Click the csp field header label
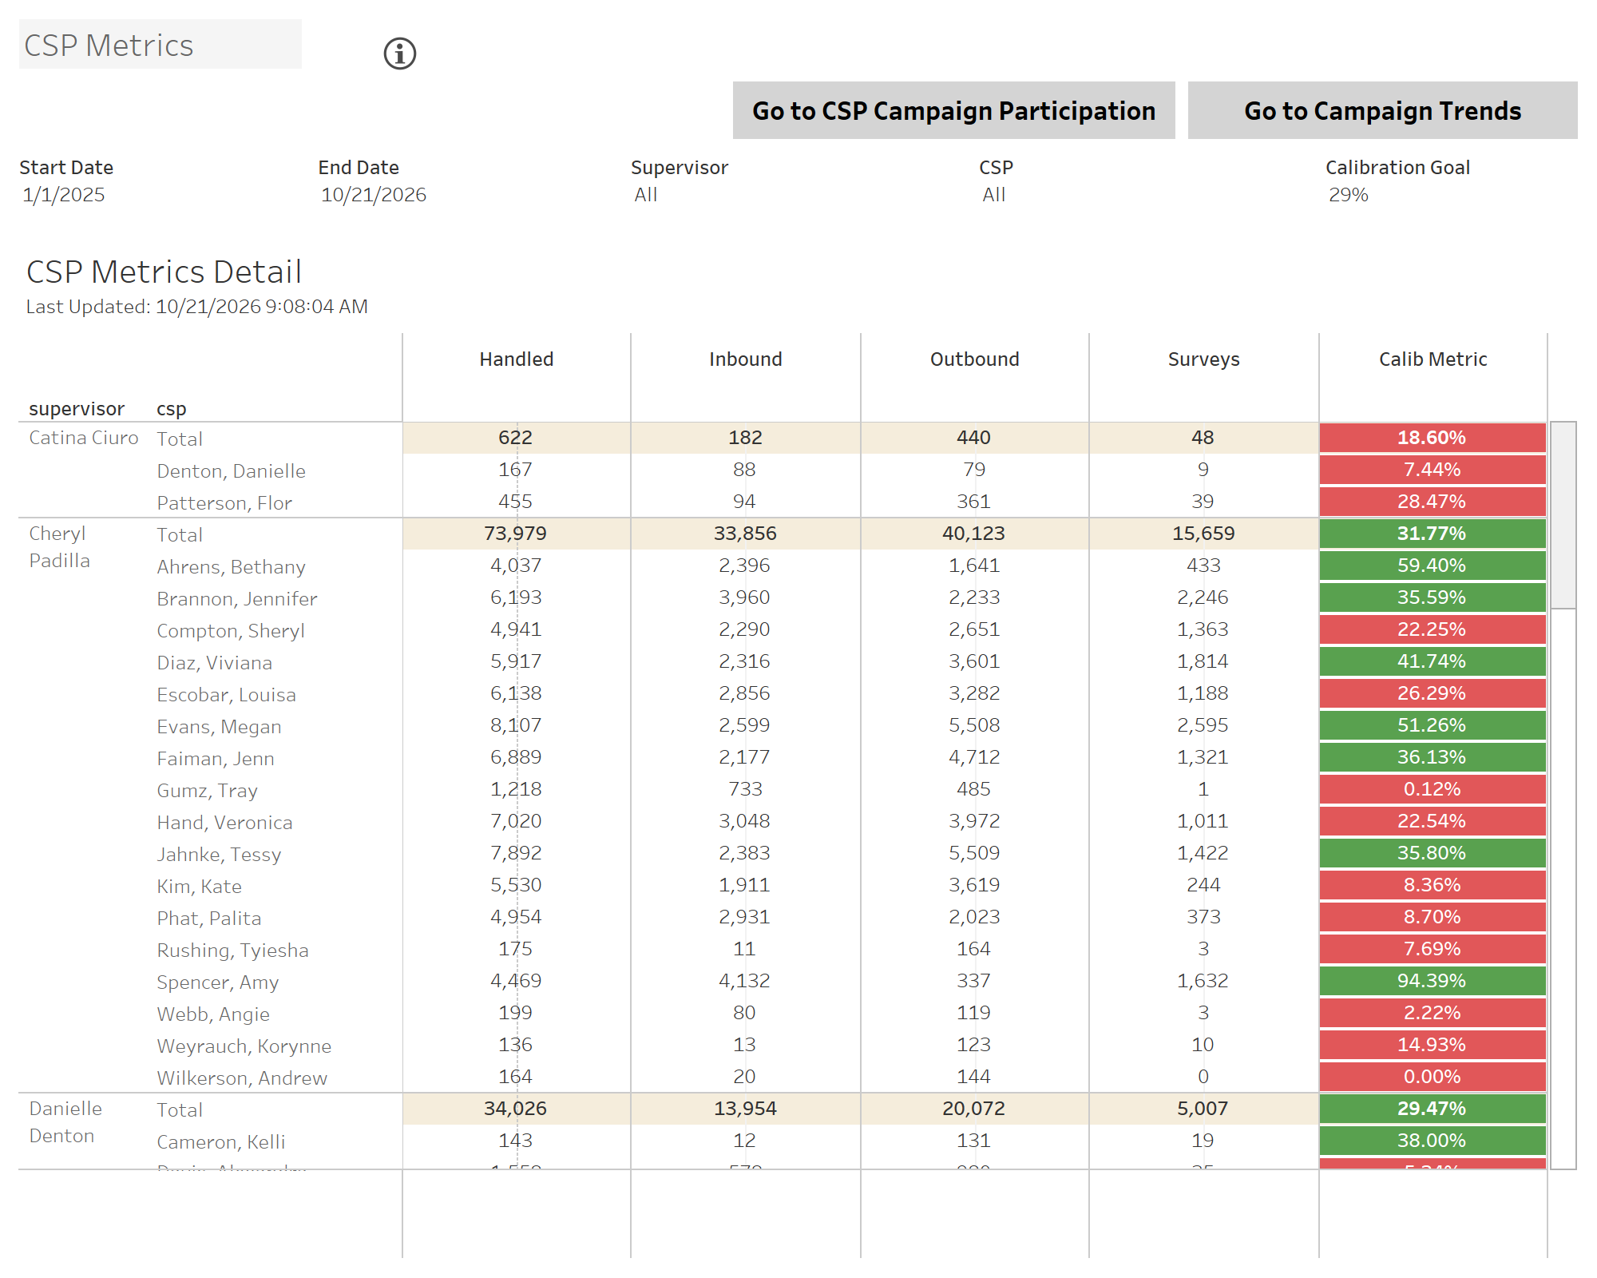Screen dimensions: 1597x1278 (171, 409)
